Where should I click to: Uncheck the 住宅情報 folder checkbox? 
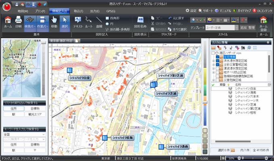click(218, 57)
